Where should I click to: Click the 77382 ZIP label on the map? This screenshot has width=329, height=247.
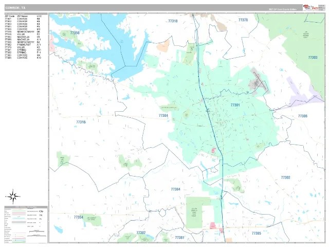tap(141, 233)
